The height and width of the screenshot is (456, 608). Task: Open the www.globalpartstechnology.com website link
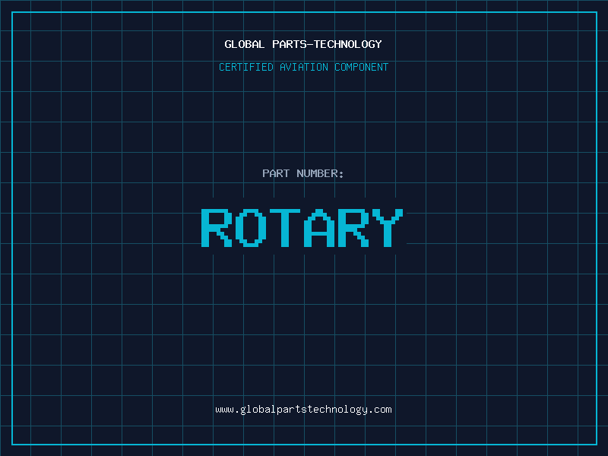pos(303,410)
